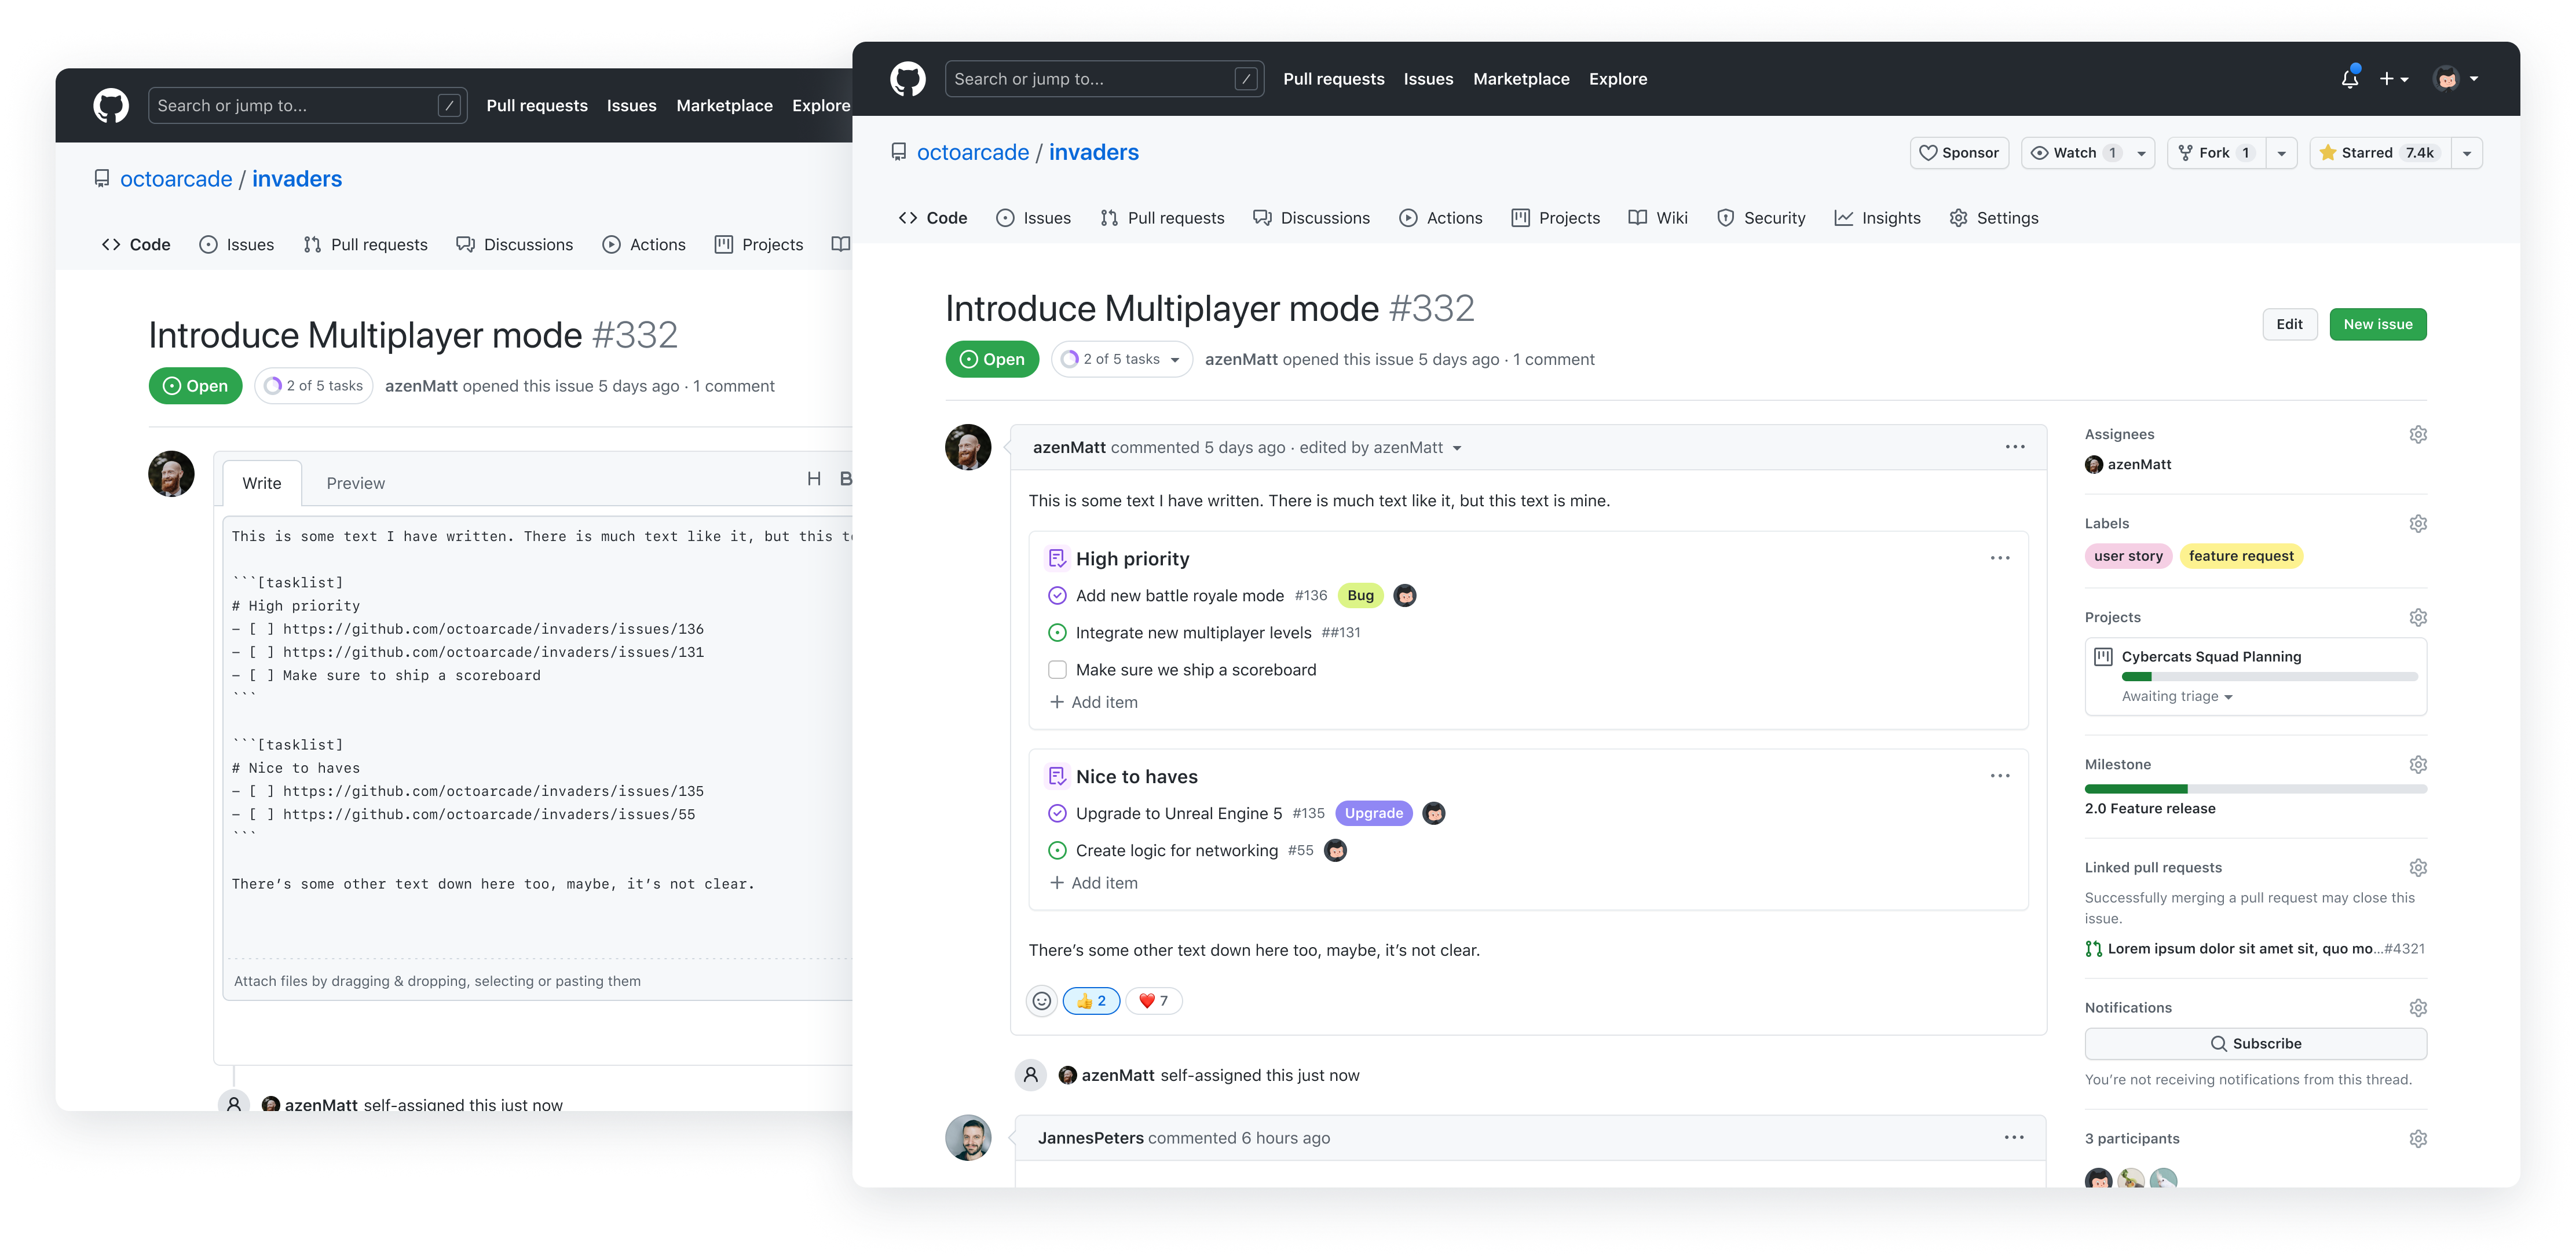Open JannesPeters comment options ellipsis
This screenshot has height=1257, width=2576.
(2013, 1137)
